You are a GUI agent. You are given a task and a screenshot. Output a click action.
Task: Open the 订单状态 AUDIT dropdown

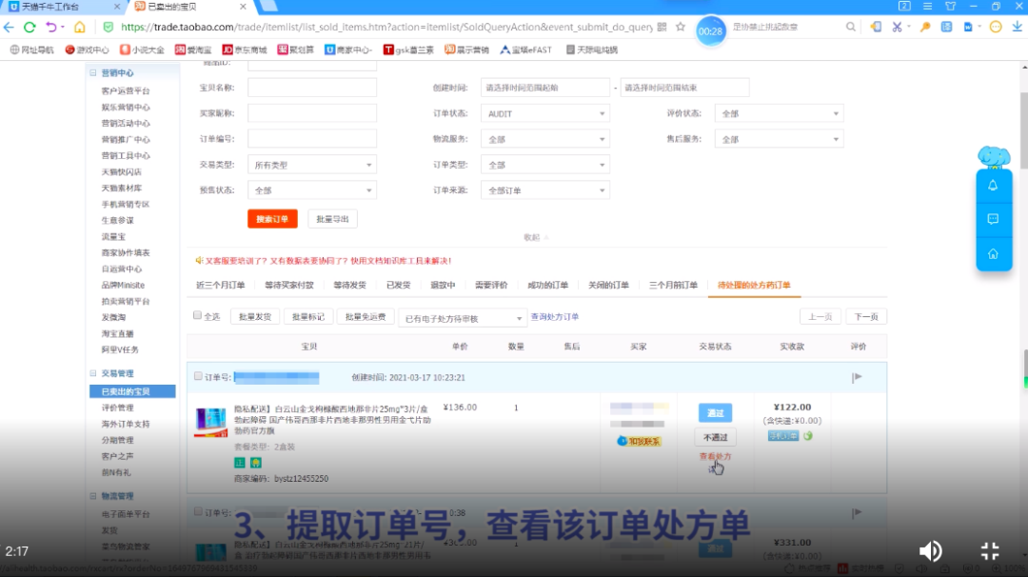pos(545,113)
